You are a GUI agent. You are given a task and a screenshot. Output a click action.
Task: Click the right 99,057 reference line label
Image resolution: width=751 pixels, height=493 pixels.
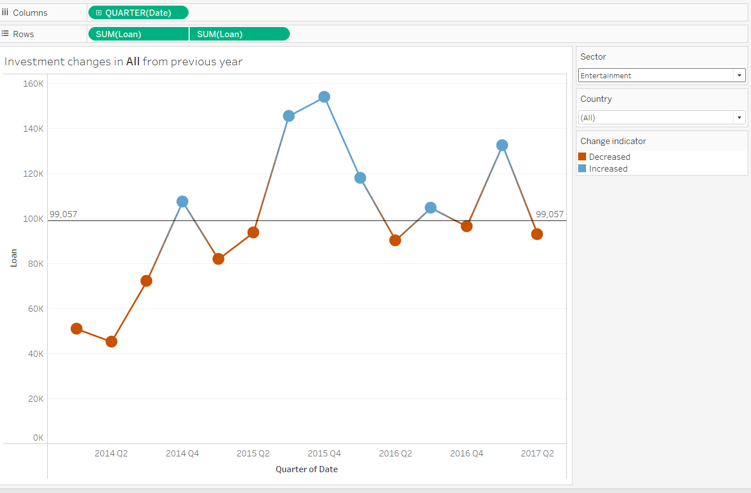[549, 214]
